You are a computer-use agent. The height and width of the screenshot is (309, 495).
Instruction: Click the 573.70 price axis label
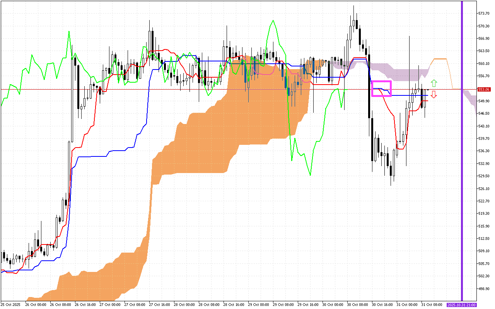pos(484,14)
